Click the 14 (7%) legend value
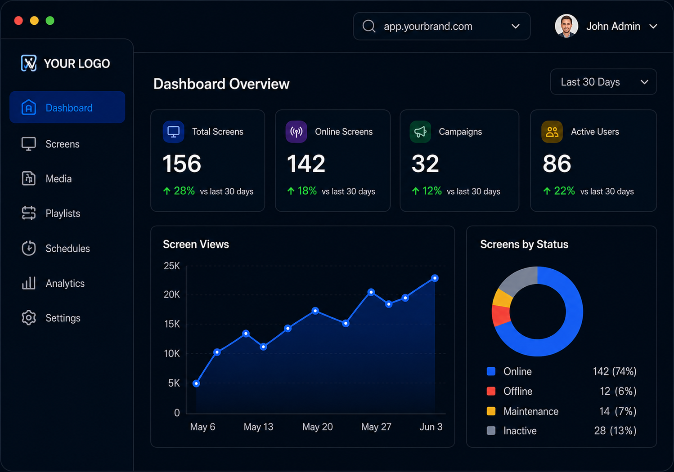674x472 pixels. 618,411
